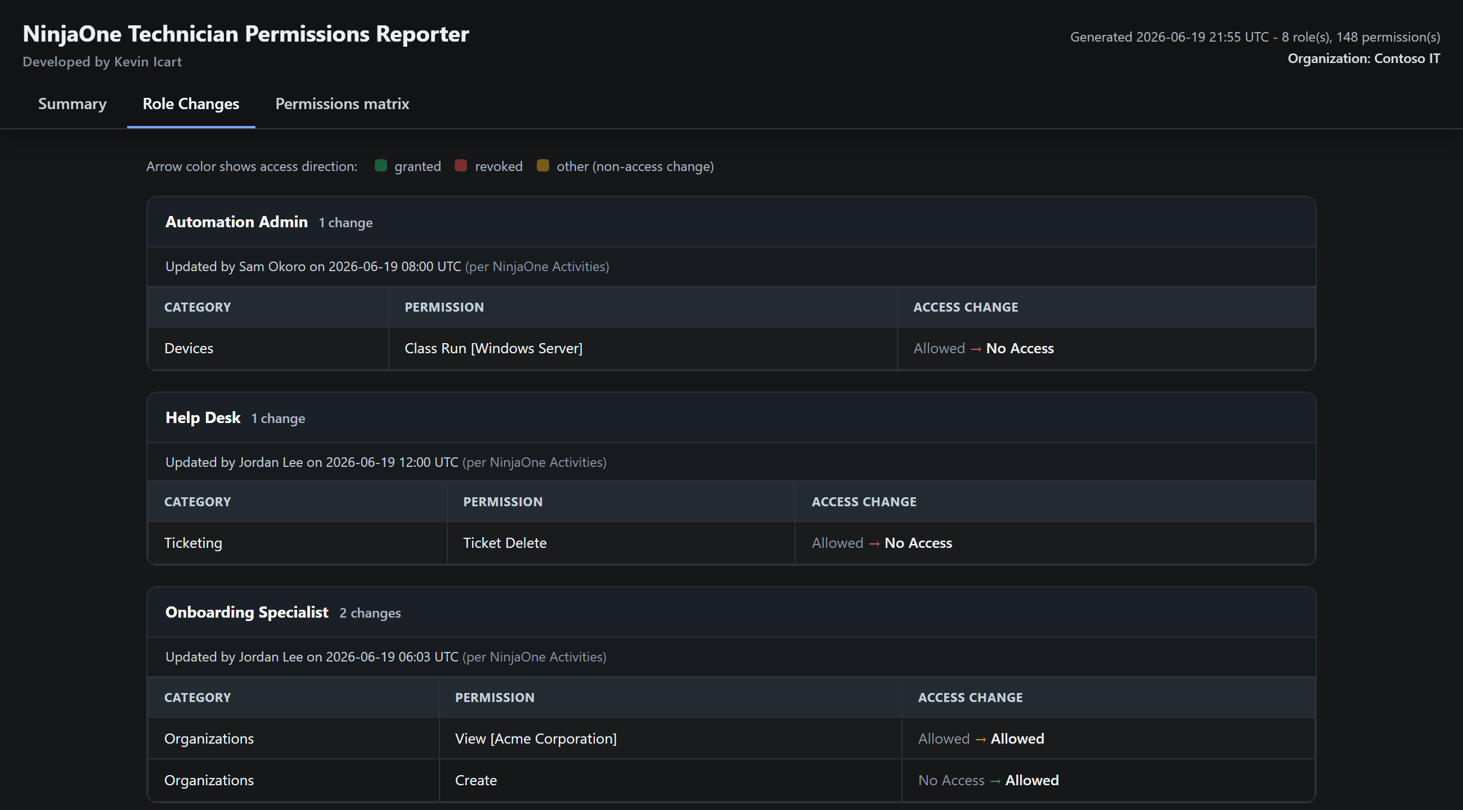The height and width of the screenshot is (810, 1463).
Task: Click the 'Allowed → Allowed' access change cell
Action: coord(1108,739)
